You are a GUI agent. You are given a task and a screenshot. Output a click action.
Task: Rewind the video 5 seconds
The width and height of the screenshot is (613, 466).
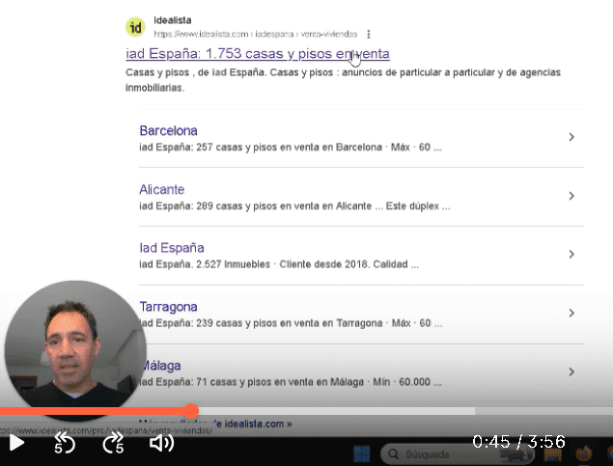click(64, 443)
